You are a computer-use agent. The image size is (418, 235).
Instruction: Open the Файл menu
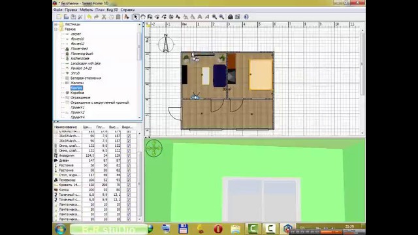point(58,10)
